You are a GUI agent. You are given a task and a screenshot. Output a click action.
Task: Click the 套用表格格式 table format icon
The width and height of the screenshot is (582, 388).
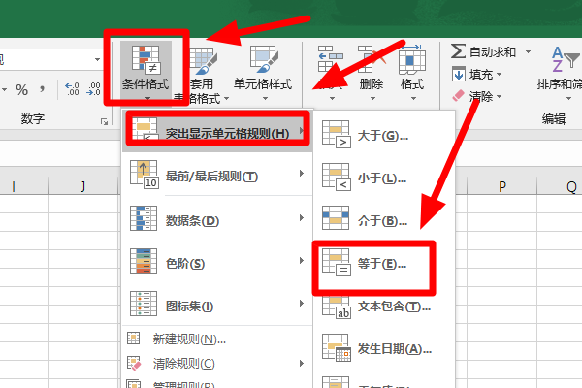(203, 61)
